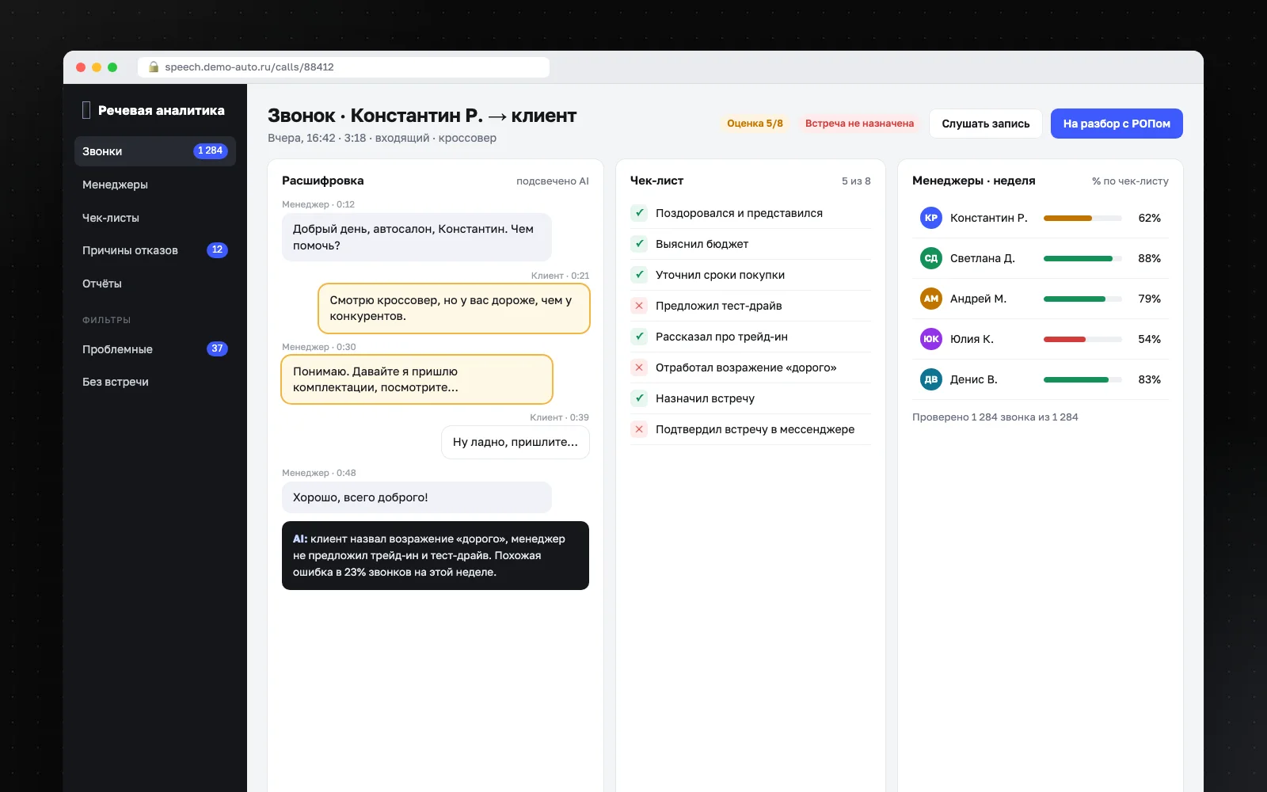The width and height of the screenshot is (1267, 792).
Task: Click the подсвечено AI label
Action: (x=553, y=181)
